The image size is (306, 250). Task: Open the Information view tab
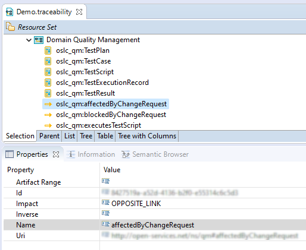(x=92, y=154)
